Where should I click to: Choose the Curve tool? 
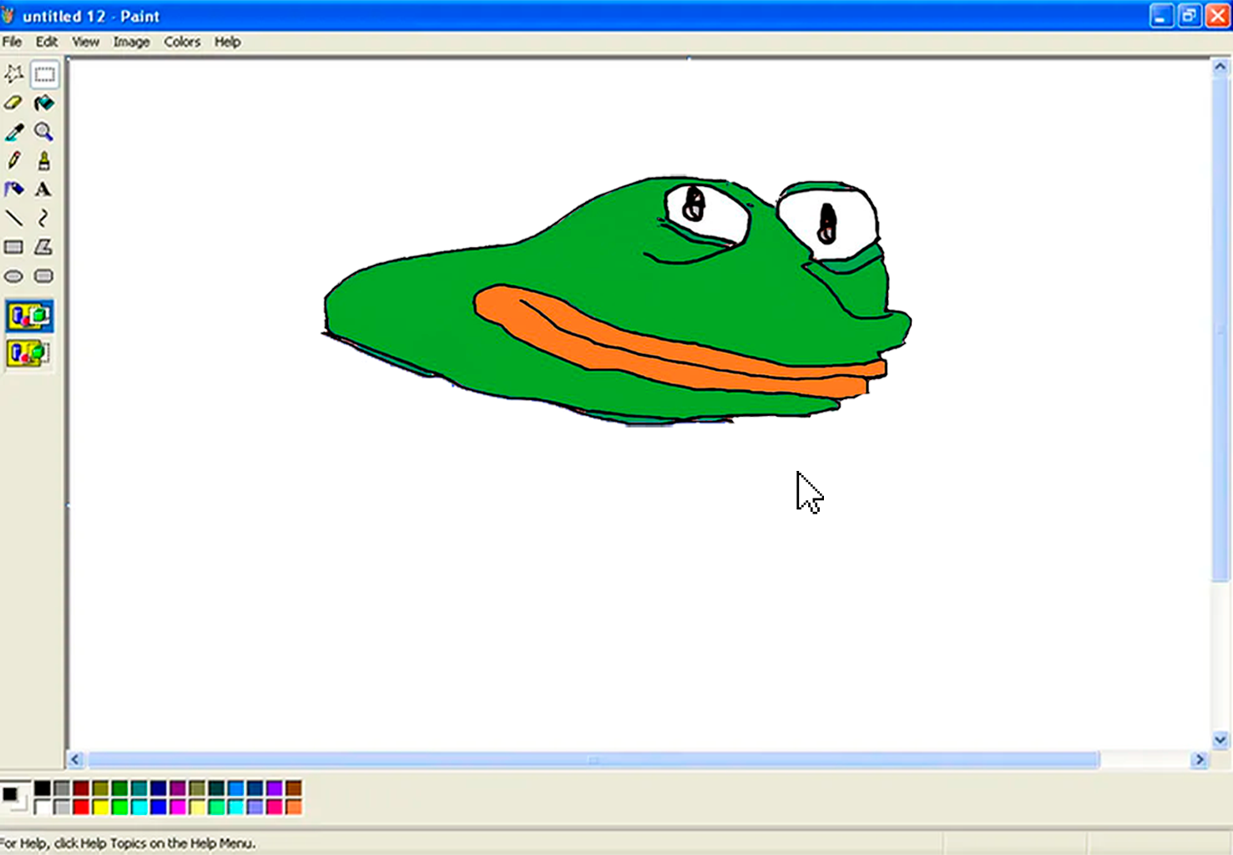pyautogui.click(x=43, y=218)
